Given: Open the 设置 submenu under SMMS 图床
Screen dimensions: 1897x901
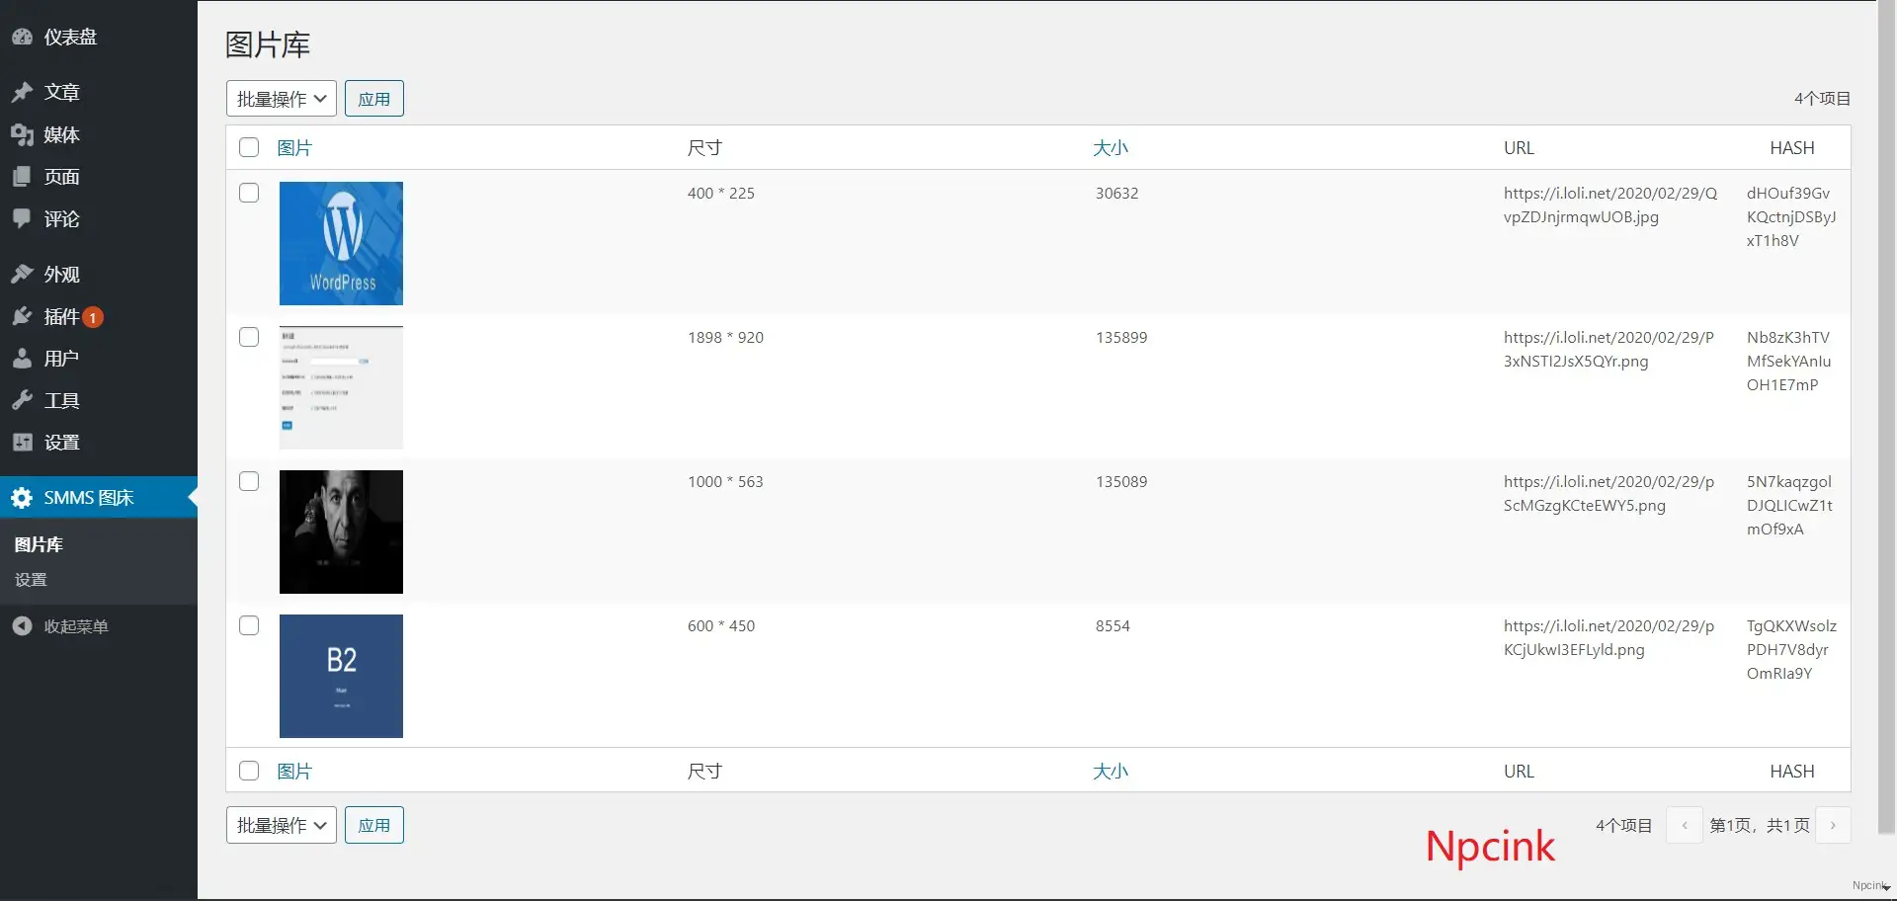Looking at the screenshot, I should (31, 580).
